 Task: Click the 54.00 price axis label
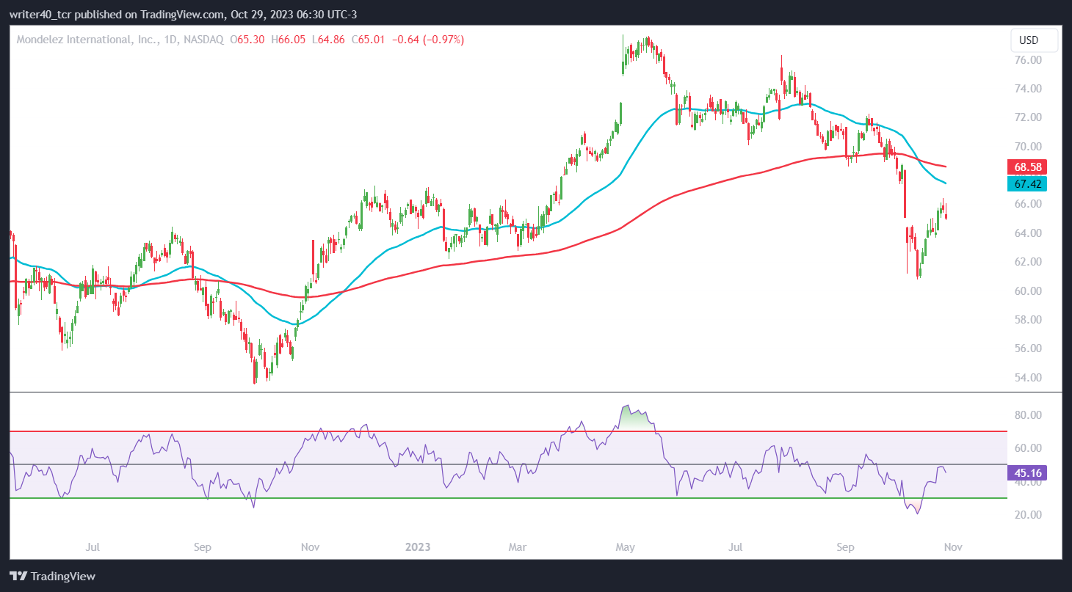click(1028, 378)
